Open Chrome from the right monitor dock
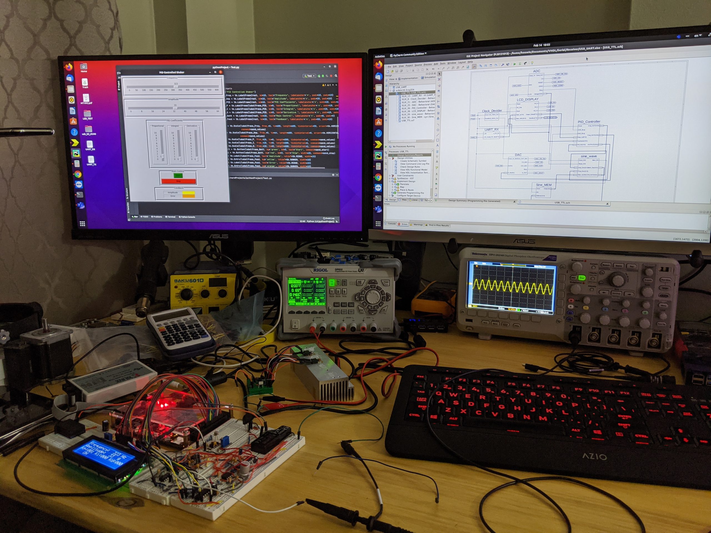 (378, 177)
